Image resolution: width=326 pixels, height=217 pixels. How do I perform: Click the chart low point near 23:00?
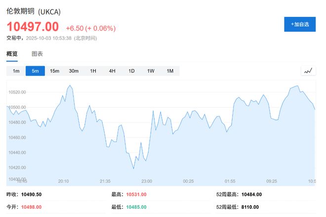(133, 169)
